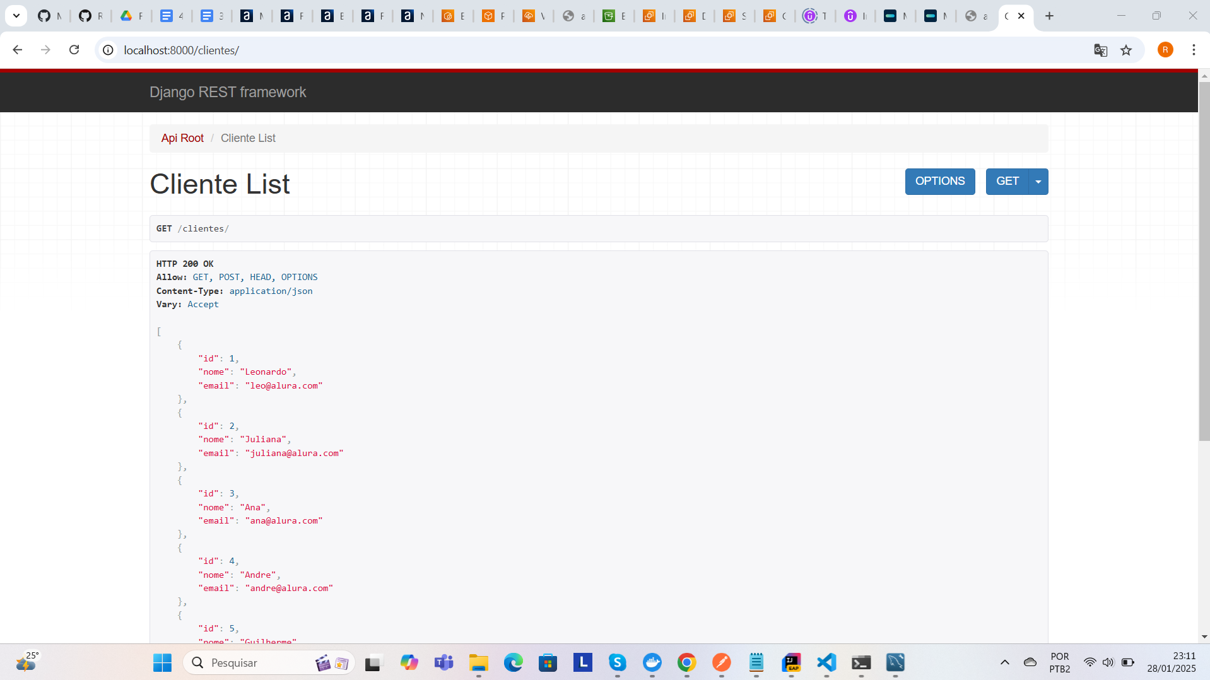Open the blue S app on the taskbar

click(617, 663)
